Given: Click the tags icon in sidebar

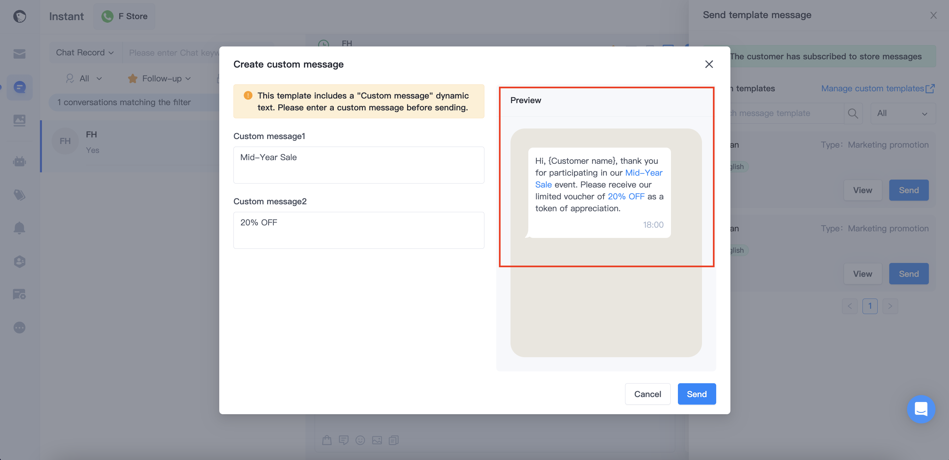Looking at the screenshot, I should pyautogui.click(x=19, y=194).
